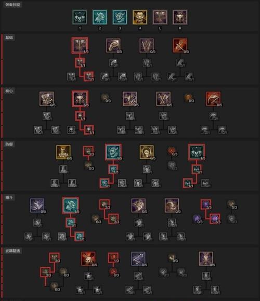Viewport: 260px width, 301px height.
Task: Click the 武器精通 section label
Action: [12, 251]
